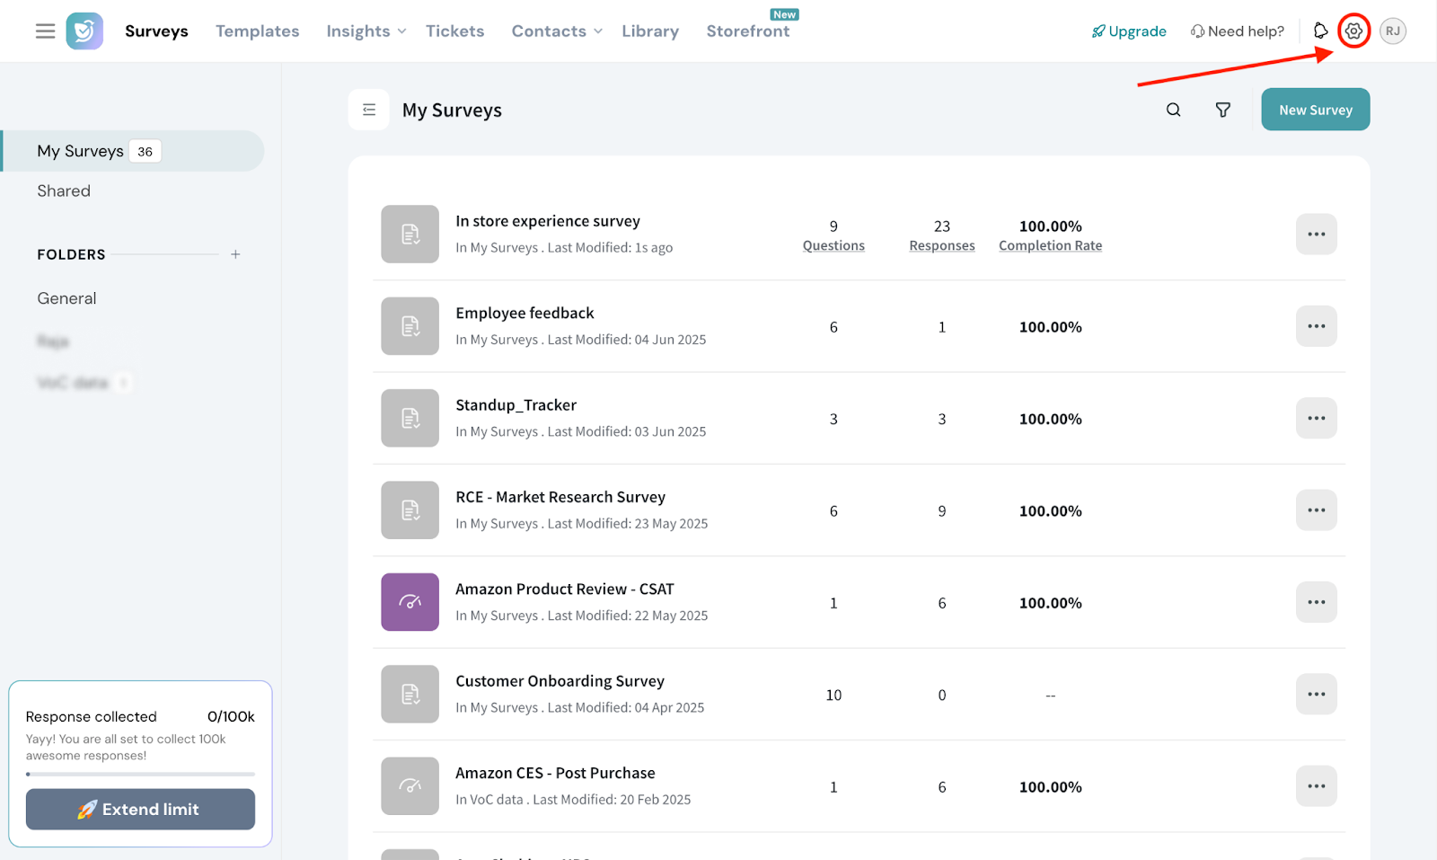This screenshot has height=860, width=1437.
Task: Collapse the sidebar panel toggle icon
Action: [369, 110]
